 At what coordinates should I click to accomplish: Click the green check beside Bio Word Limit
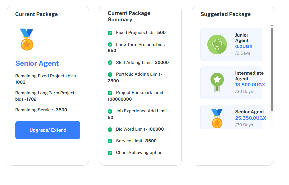pos(110,129)
